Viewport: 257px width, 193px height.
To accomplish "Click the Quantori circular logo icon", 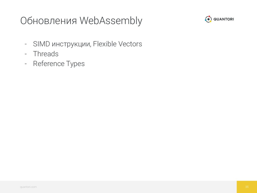I will point(208,19).
